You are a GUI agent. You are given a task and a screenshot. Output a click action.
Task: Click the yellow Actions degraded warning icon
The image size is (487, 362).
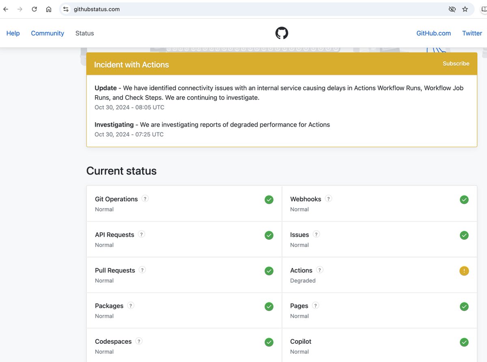click(464, 271)
